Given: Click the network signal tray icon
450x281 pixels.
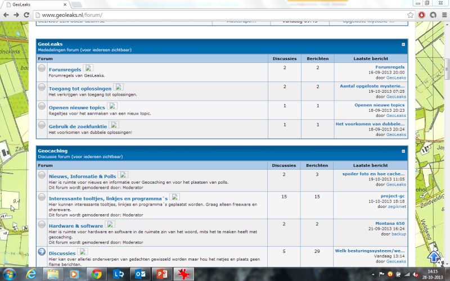Looking at the screenshot, I should (407, 275).
